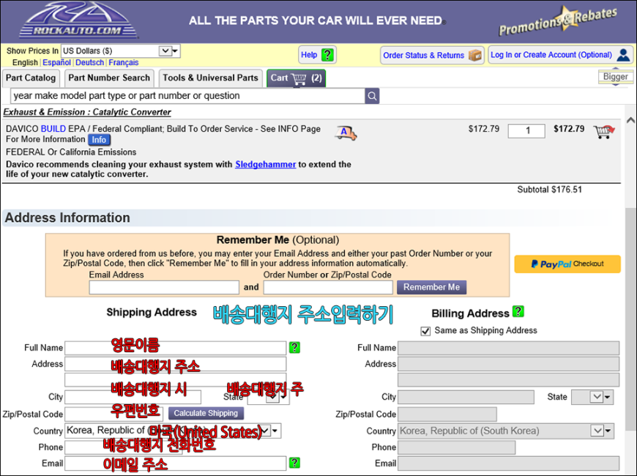The width and height of the screenshot is (637, 476).
Task: Click the Order Status package box icon
Action: [x=474, y=55]
